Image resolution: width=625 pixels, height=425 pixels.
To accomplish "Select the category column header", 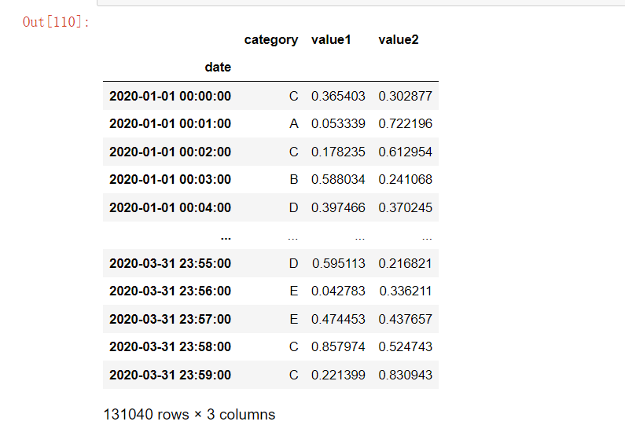I will (271, 40).
